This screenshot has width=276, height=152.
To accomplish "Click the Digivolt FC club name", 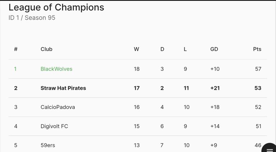I will click(54, 126).
